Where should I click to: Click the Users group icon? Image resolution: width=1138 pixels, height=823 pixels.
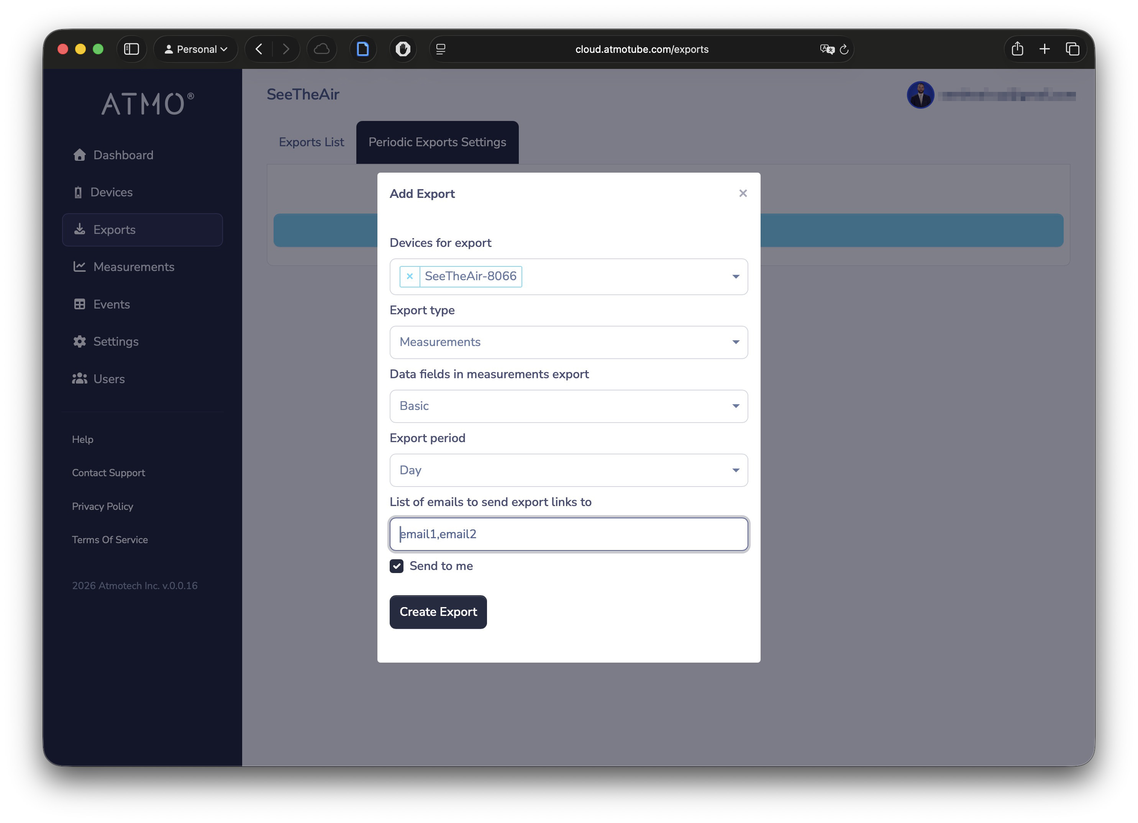pyautogui.click(x=79, y=379)
